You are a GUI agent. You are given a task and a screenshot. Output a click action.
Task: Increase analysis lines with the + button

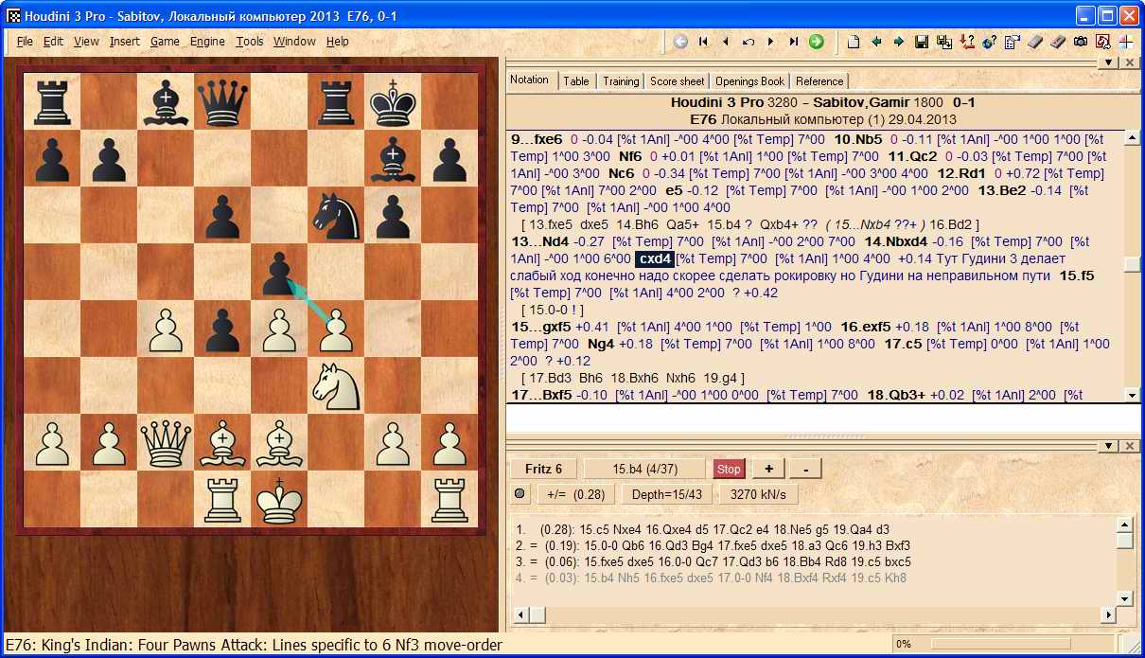pos(768,469)
